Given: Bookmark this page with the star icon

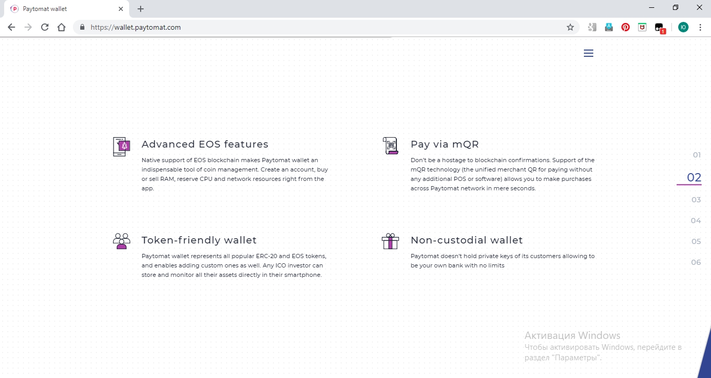Looking at the screenshot, I should click(570, 27).
